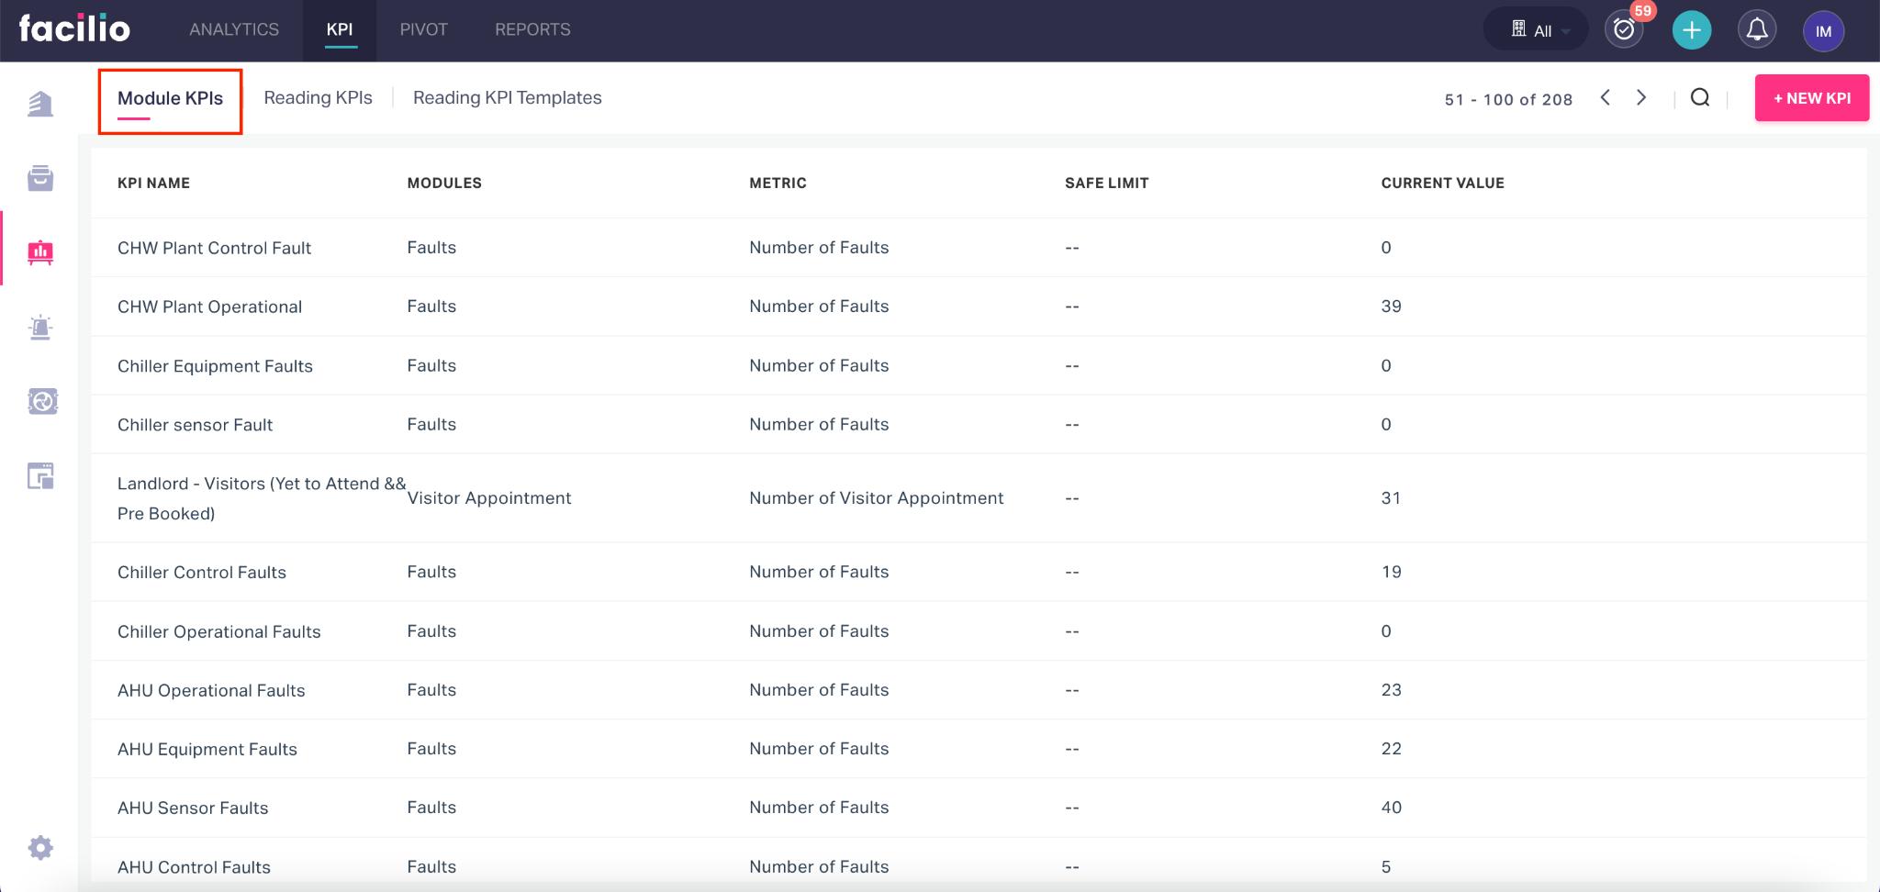Click current value 39 cell

click(1391, 307)
